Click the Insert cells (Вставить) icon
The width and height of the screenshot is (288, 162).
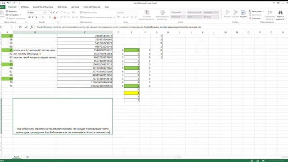point(228,13)
